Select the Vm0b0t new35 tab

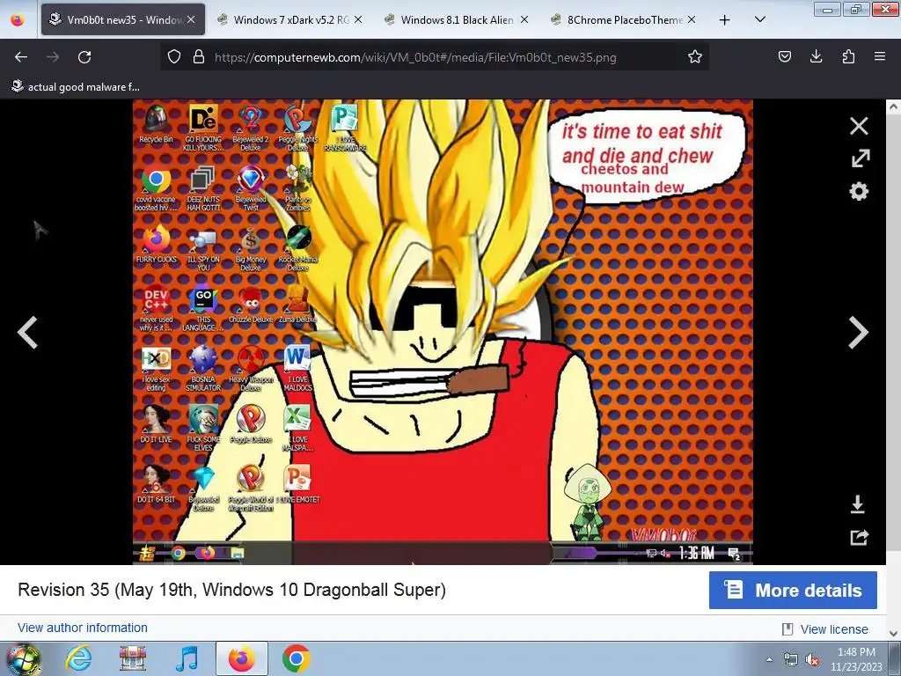pos(123,19)
